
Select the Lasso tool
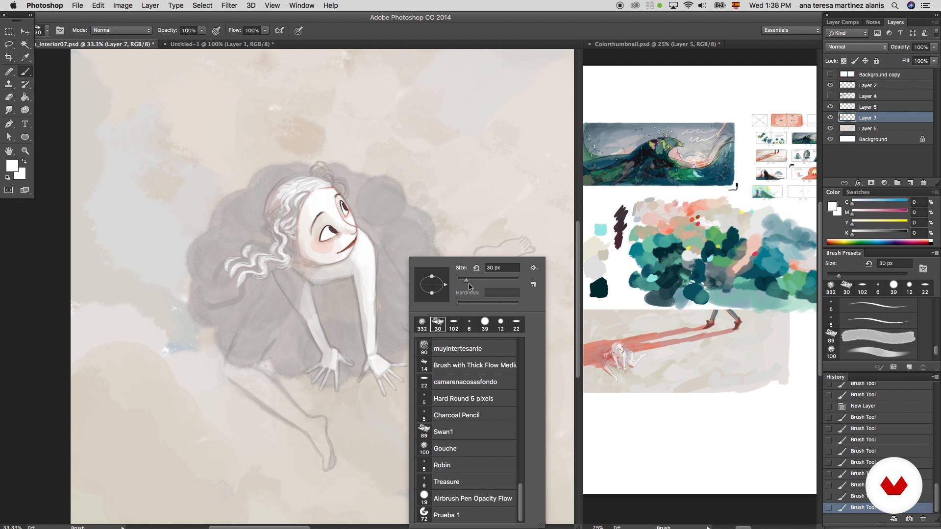pos(9,45)
